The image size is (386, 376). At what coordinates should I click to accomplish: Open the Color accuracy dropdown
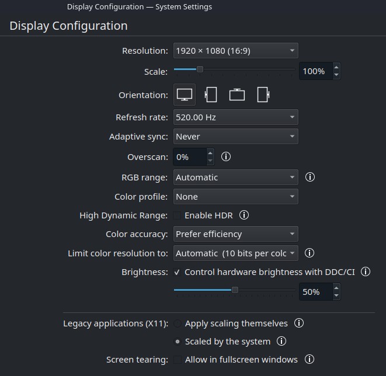click(235, 234)
